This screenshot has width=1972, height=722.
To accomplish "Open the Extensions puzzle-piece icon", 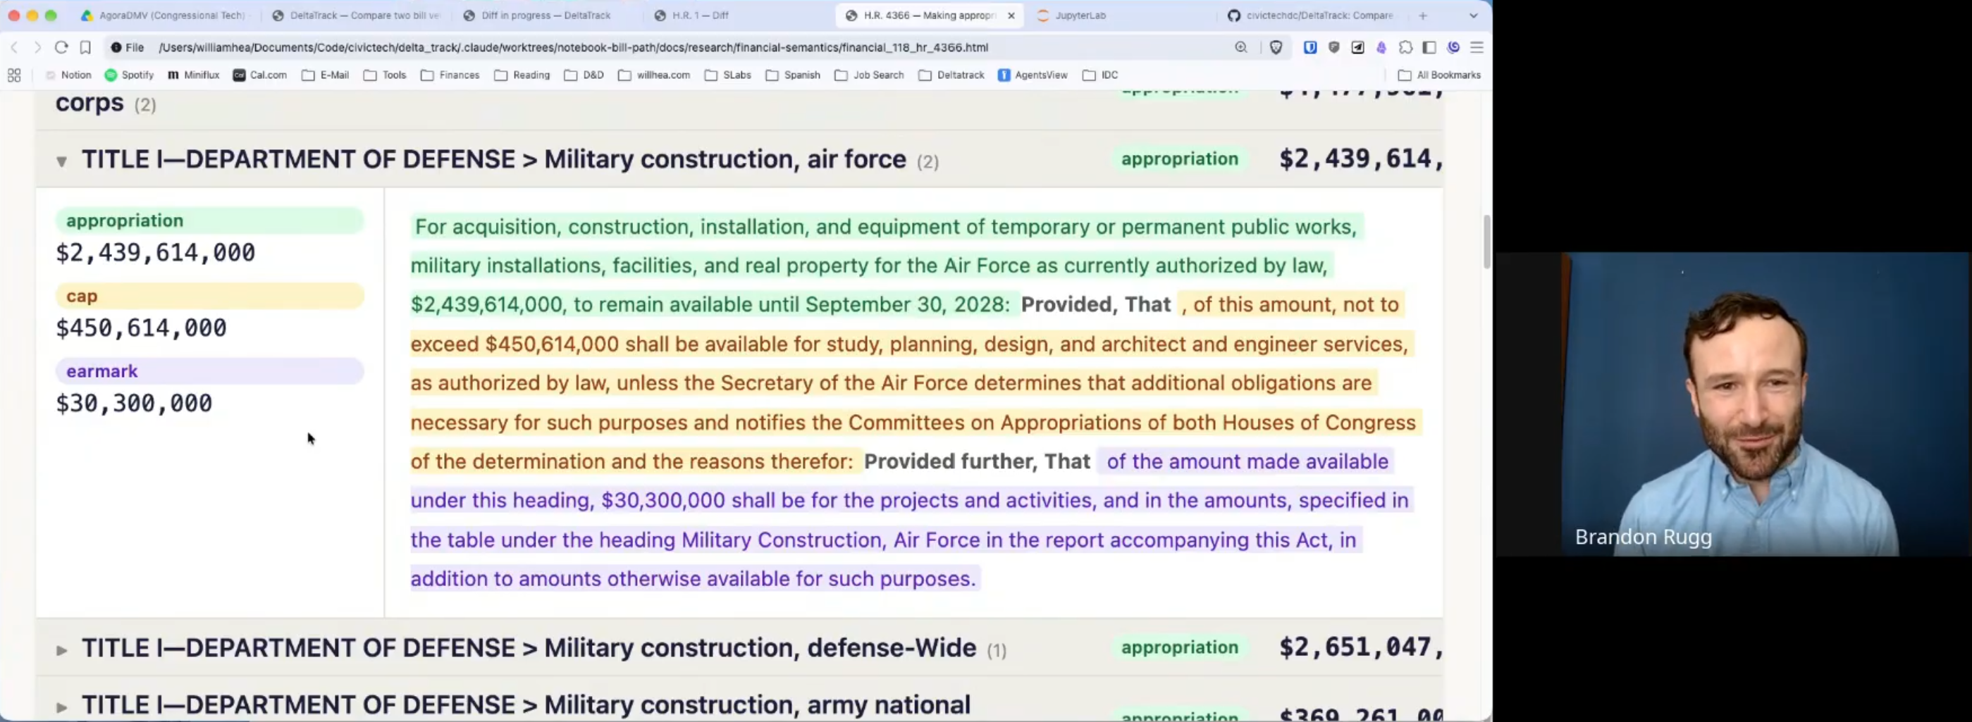I will (1405, 47).
